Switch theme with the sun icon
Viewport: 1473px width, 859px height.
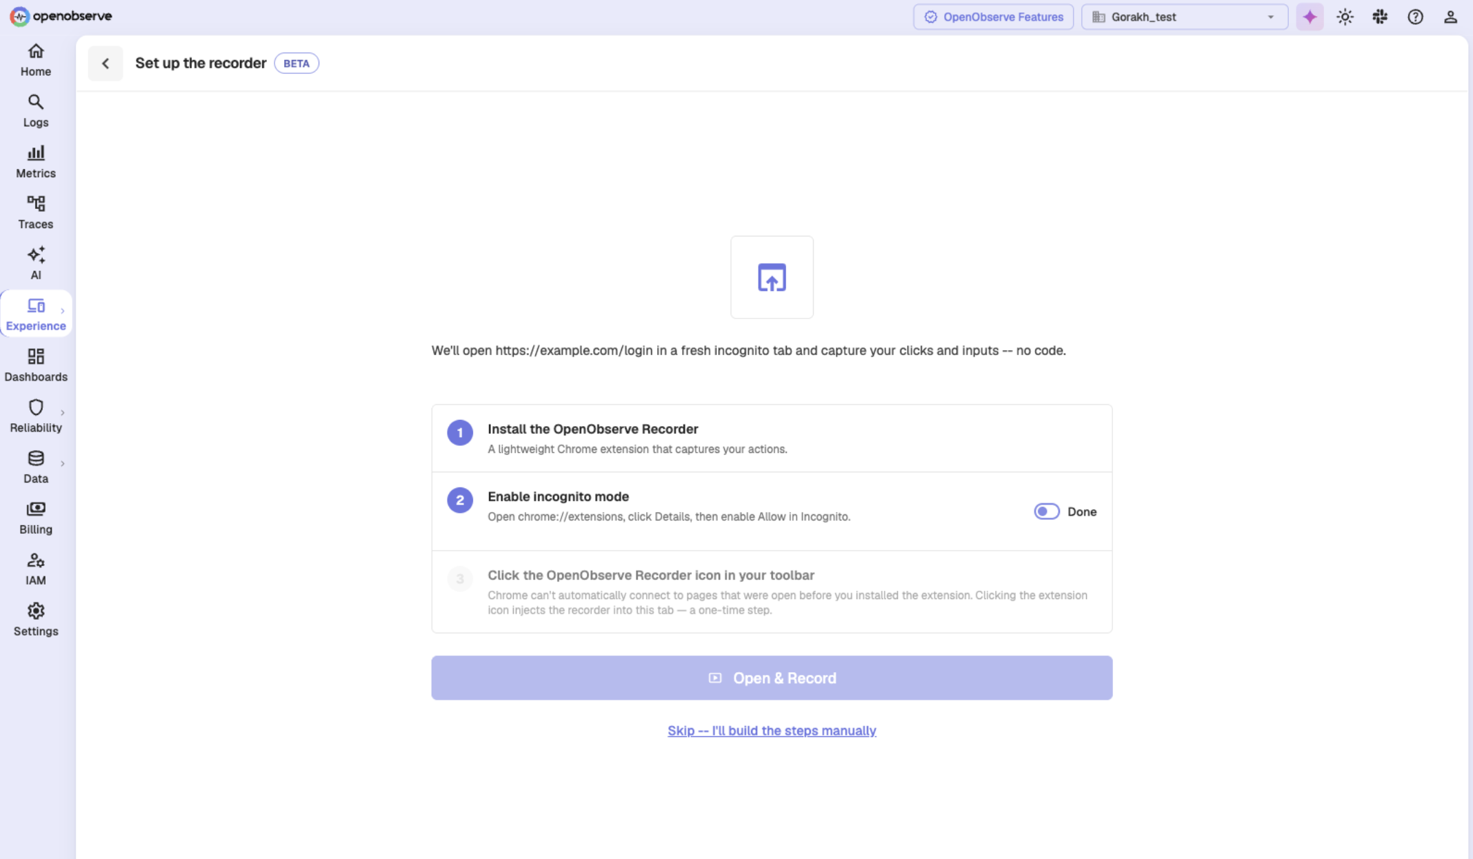(1345, 17)
